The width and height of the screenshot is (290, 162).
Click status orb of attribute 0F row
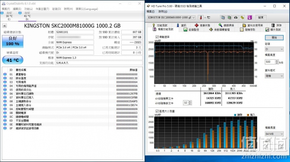[5, 128]
